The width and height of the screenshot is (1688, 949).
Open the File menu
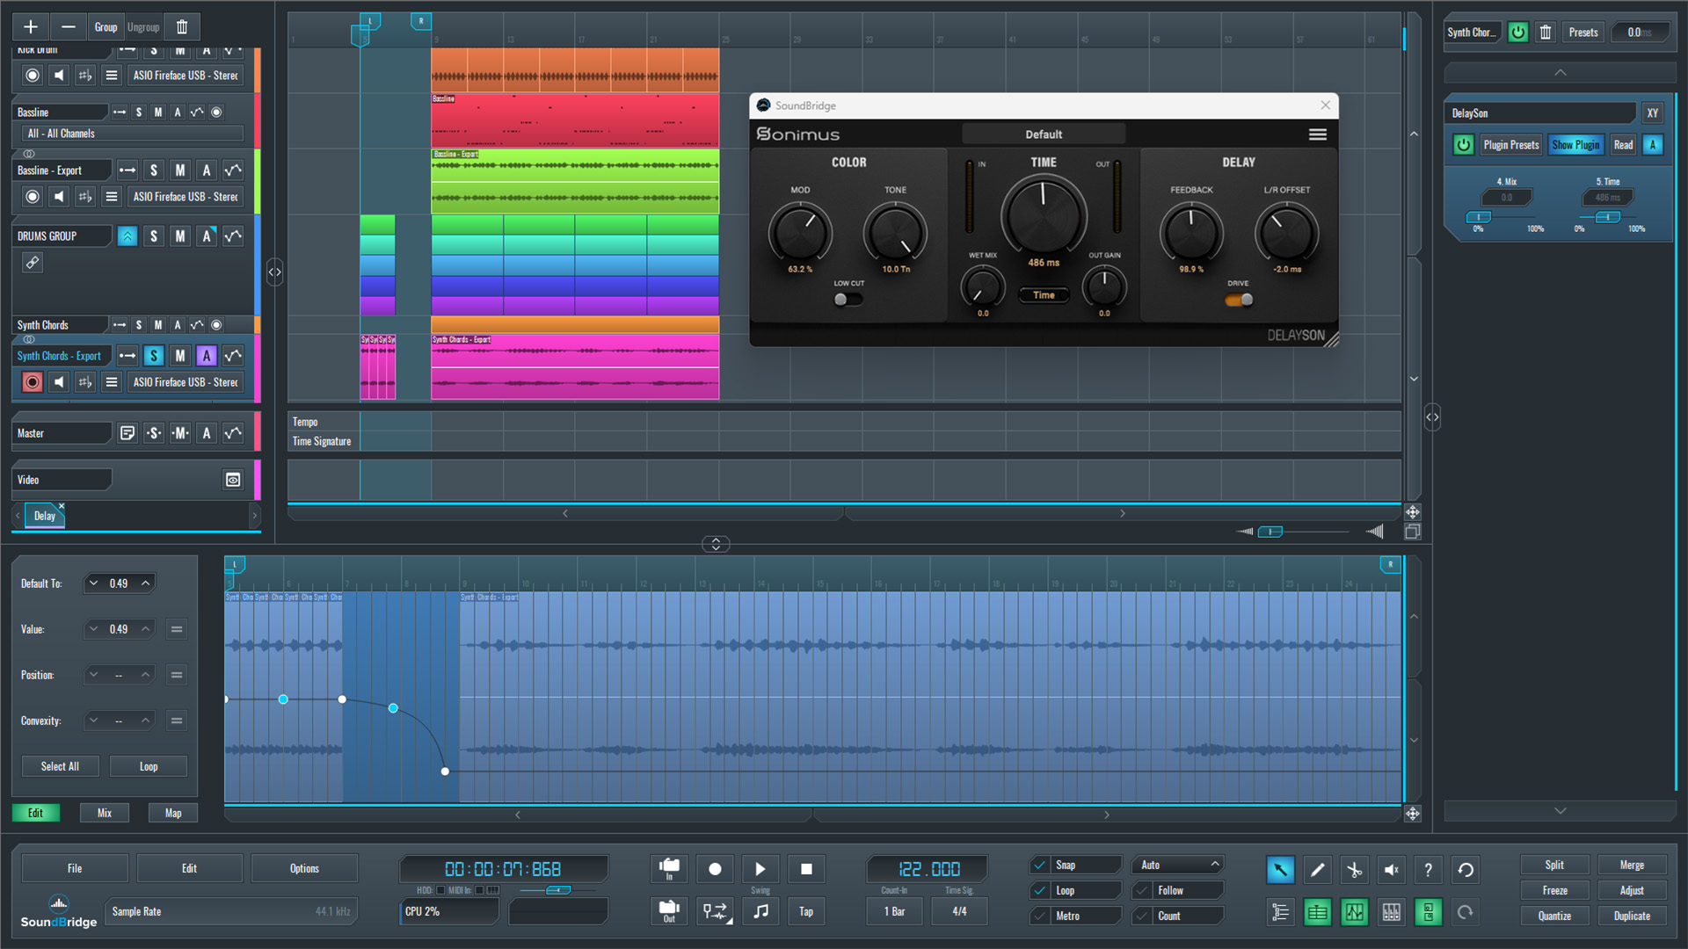(x=75, y=869)
